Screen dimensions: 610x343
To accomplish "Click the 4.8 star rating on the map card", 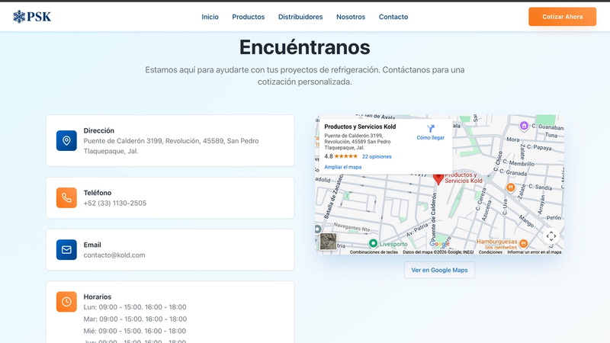I will [341, 156].
